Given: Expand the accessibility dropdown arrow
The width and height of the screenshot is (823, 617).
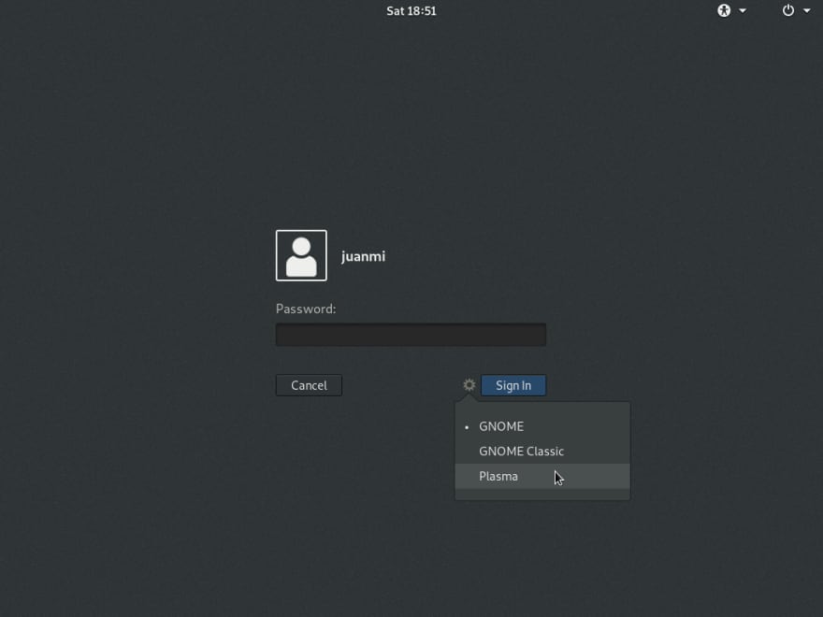Looking at the screenshot, I should click(743, 10).
